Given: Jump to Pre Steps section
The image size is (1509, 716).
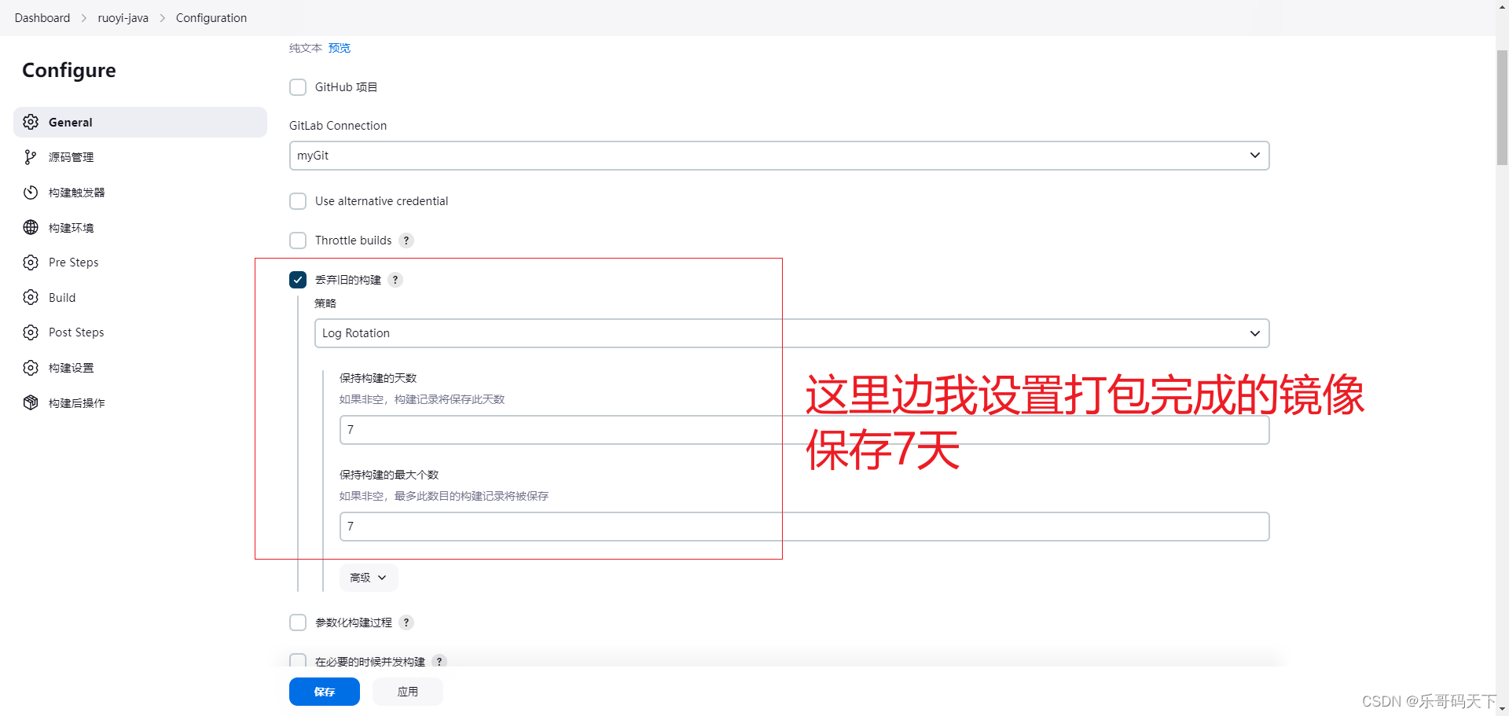Looking at the screenshot, I should [140, 263].
